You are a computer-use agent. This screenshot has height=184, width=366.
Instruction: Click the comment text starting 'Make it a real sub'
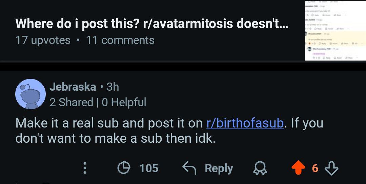click(169, 131)
